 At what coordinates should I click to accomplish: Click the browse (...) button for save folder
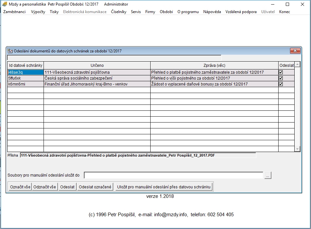tap(268, 175)
